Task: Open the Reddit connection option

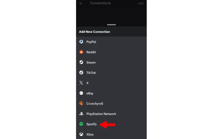Action: (111, 52)
